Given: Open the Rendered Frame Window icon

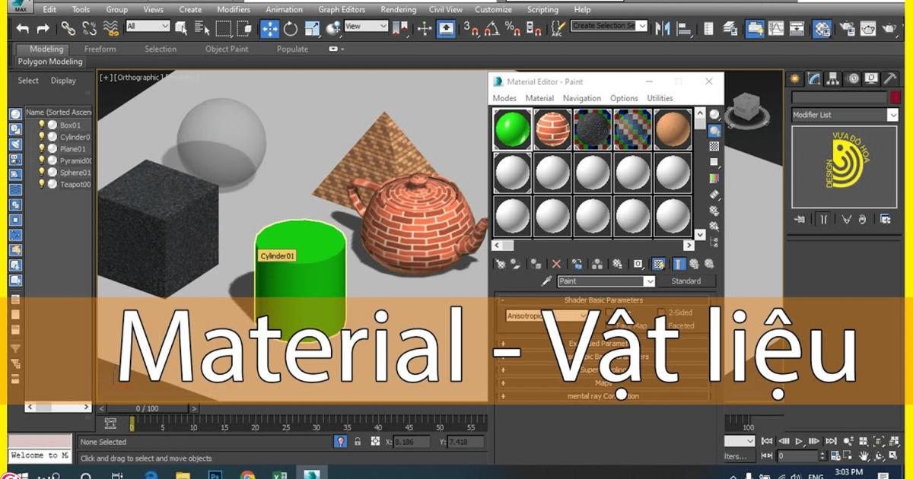Looking at the screenshot, I should (868, 29).
